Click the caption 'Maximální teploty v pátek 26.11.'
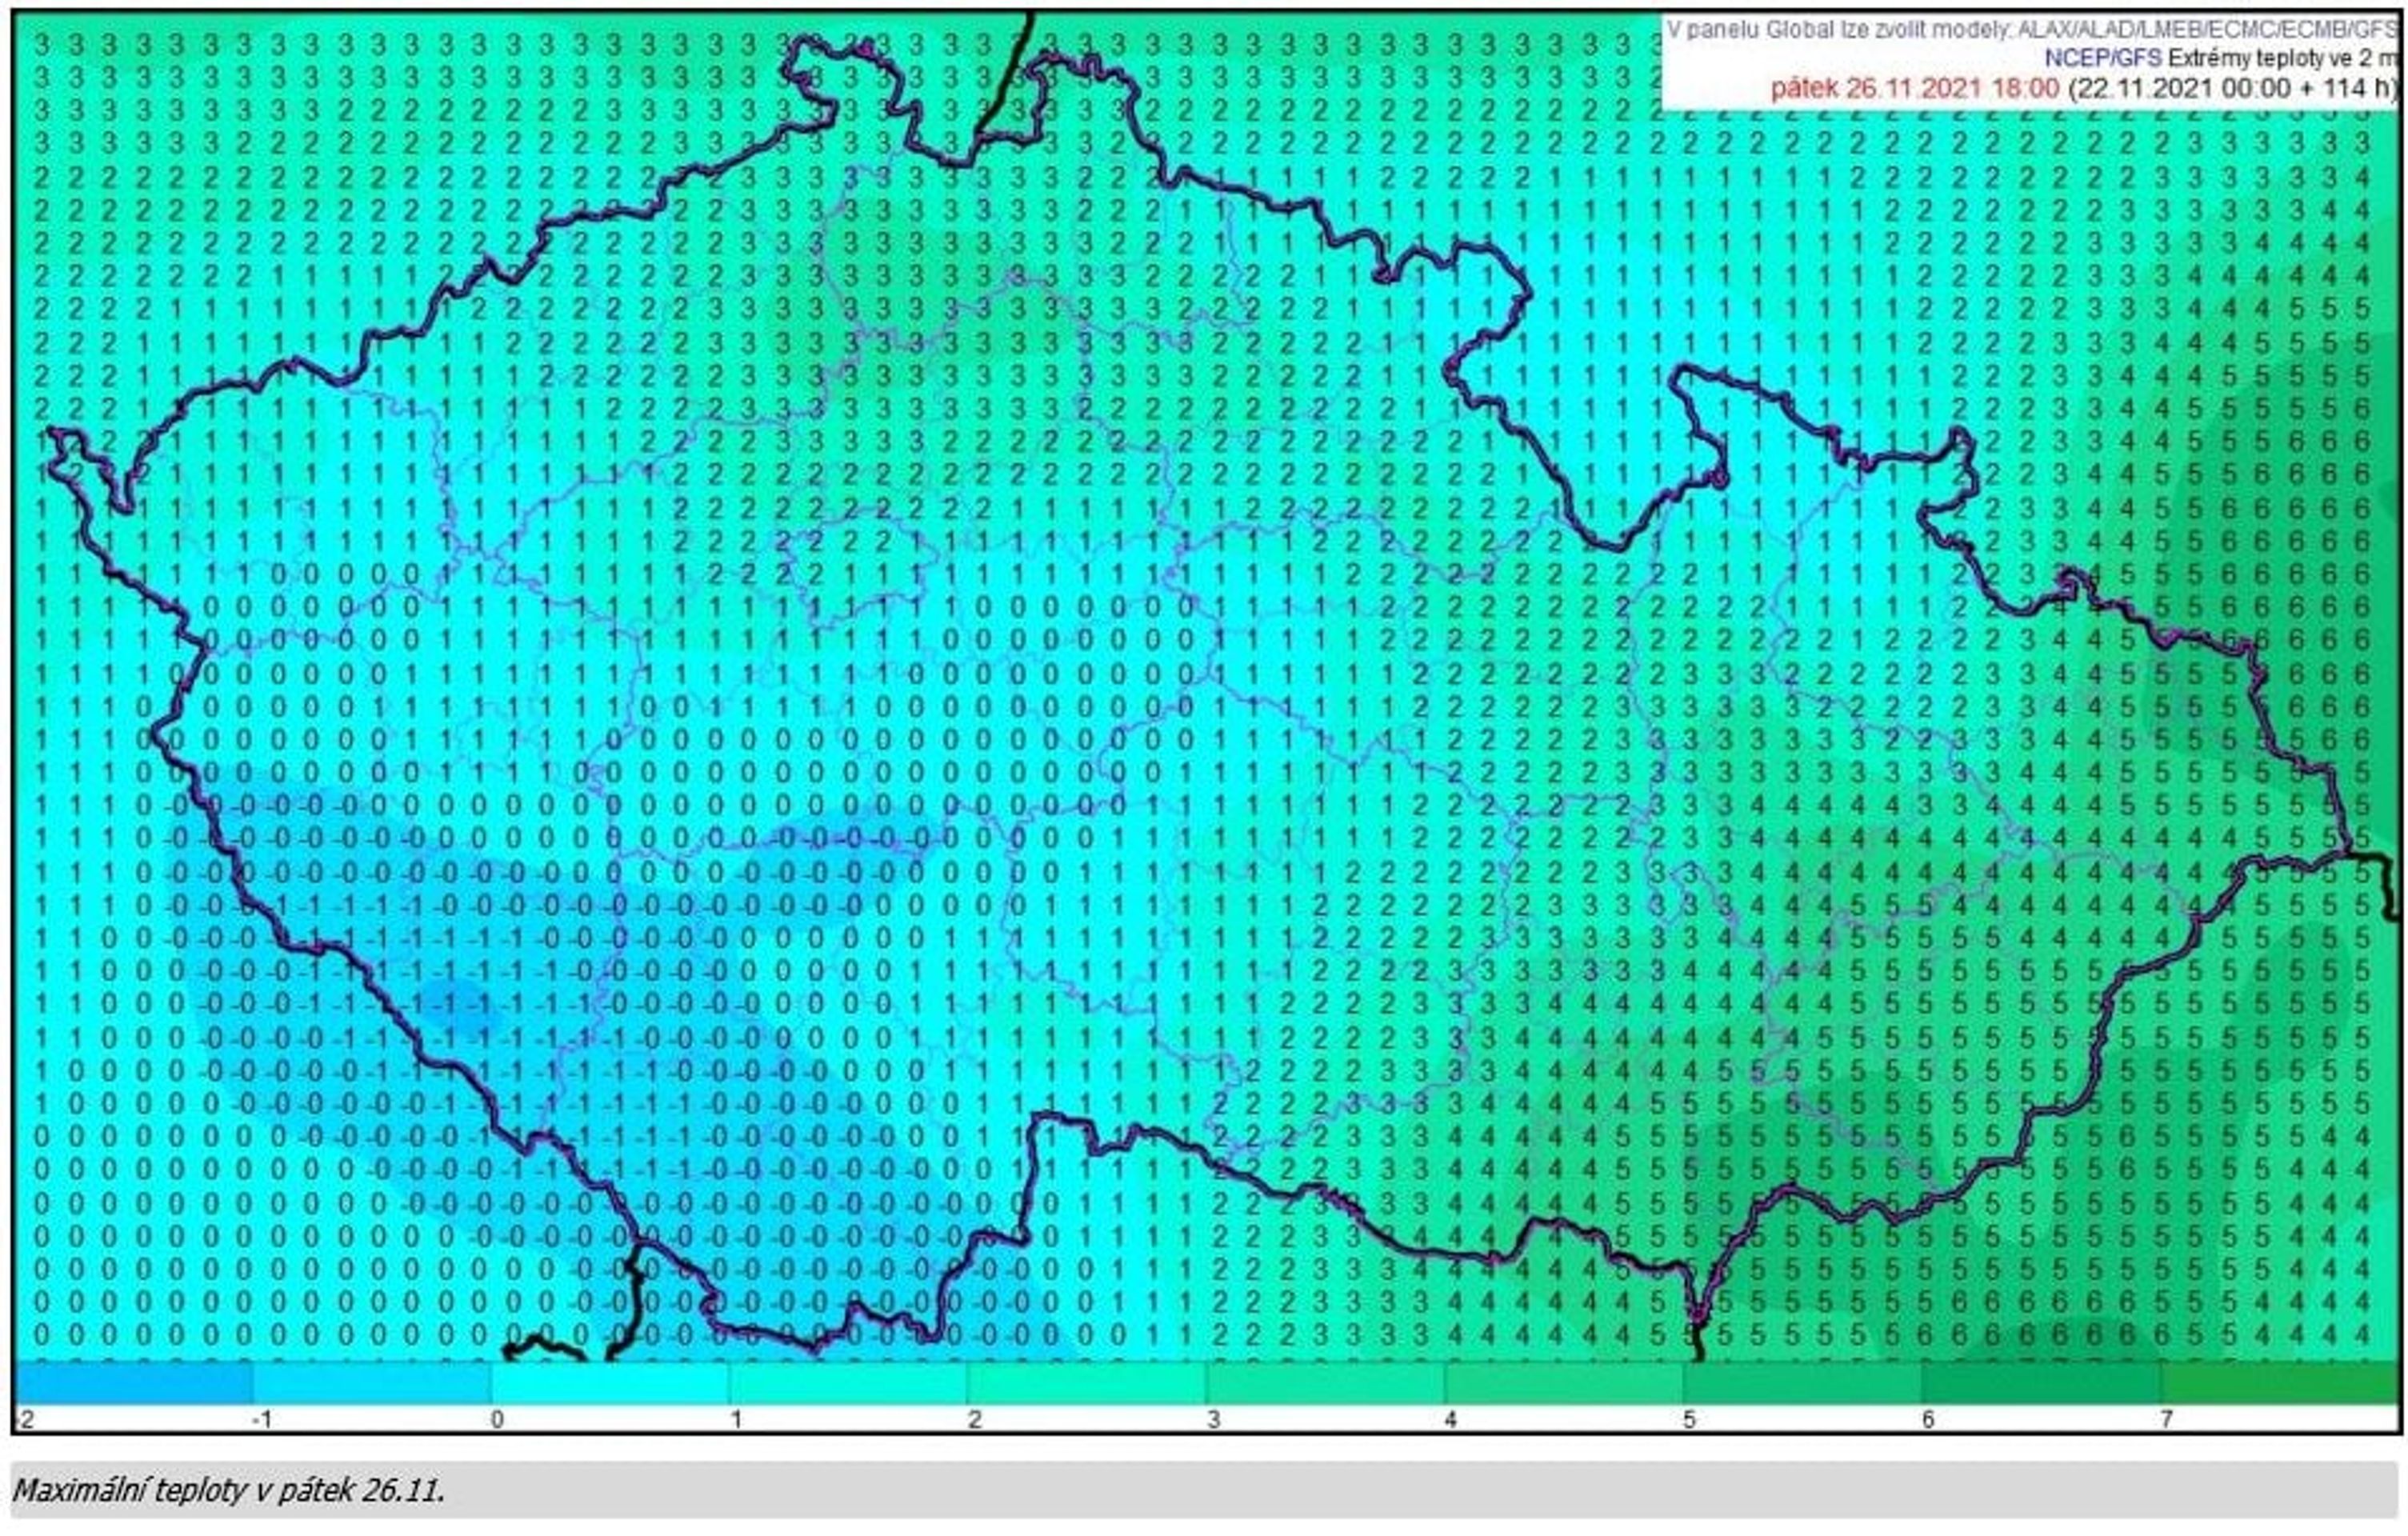 click(x=228, y=1491)
